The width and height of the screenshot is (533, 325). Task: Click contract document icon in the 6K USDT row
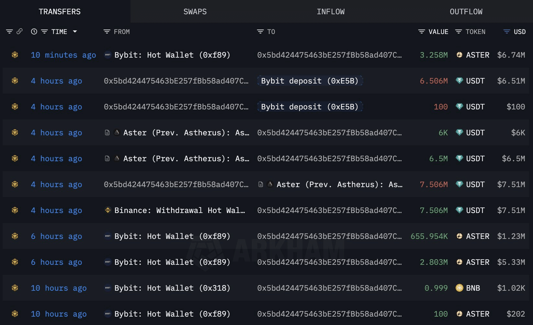(x=107, y=132)
